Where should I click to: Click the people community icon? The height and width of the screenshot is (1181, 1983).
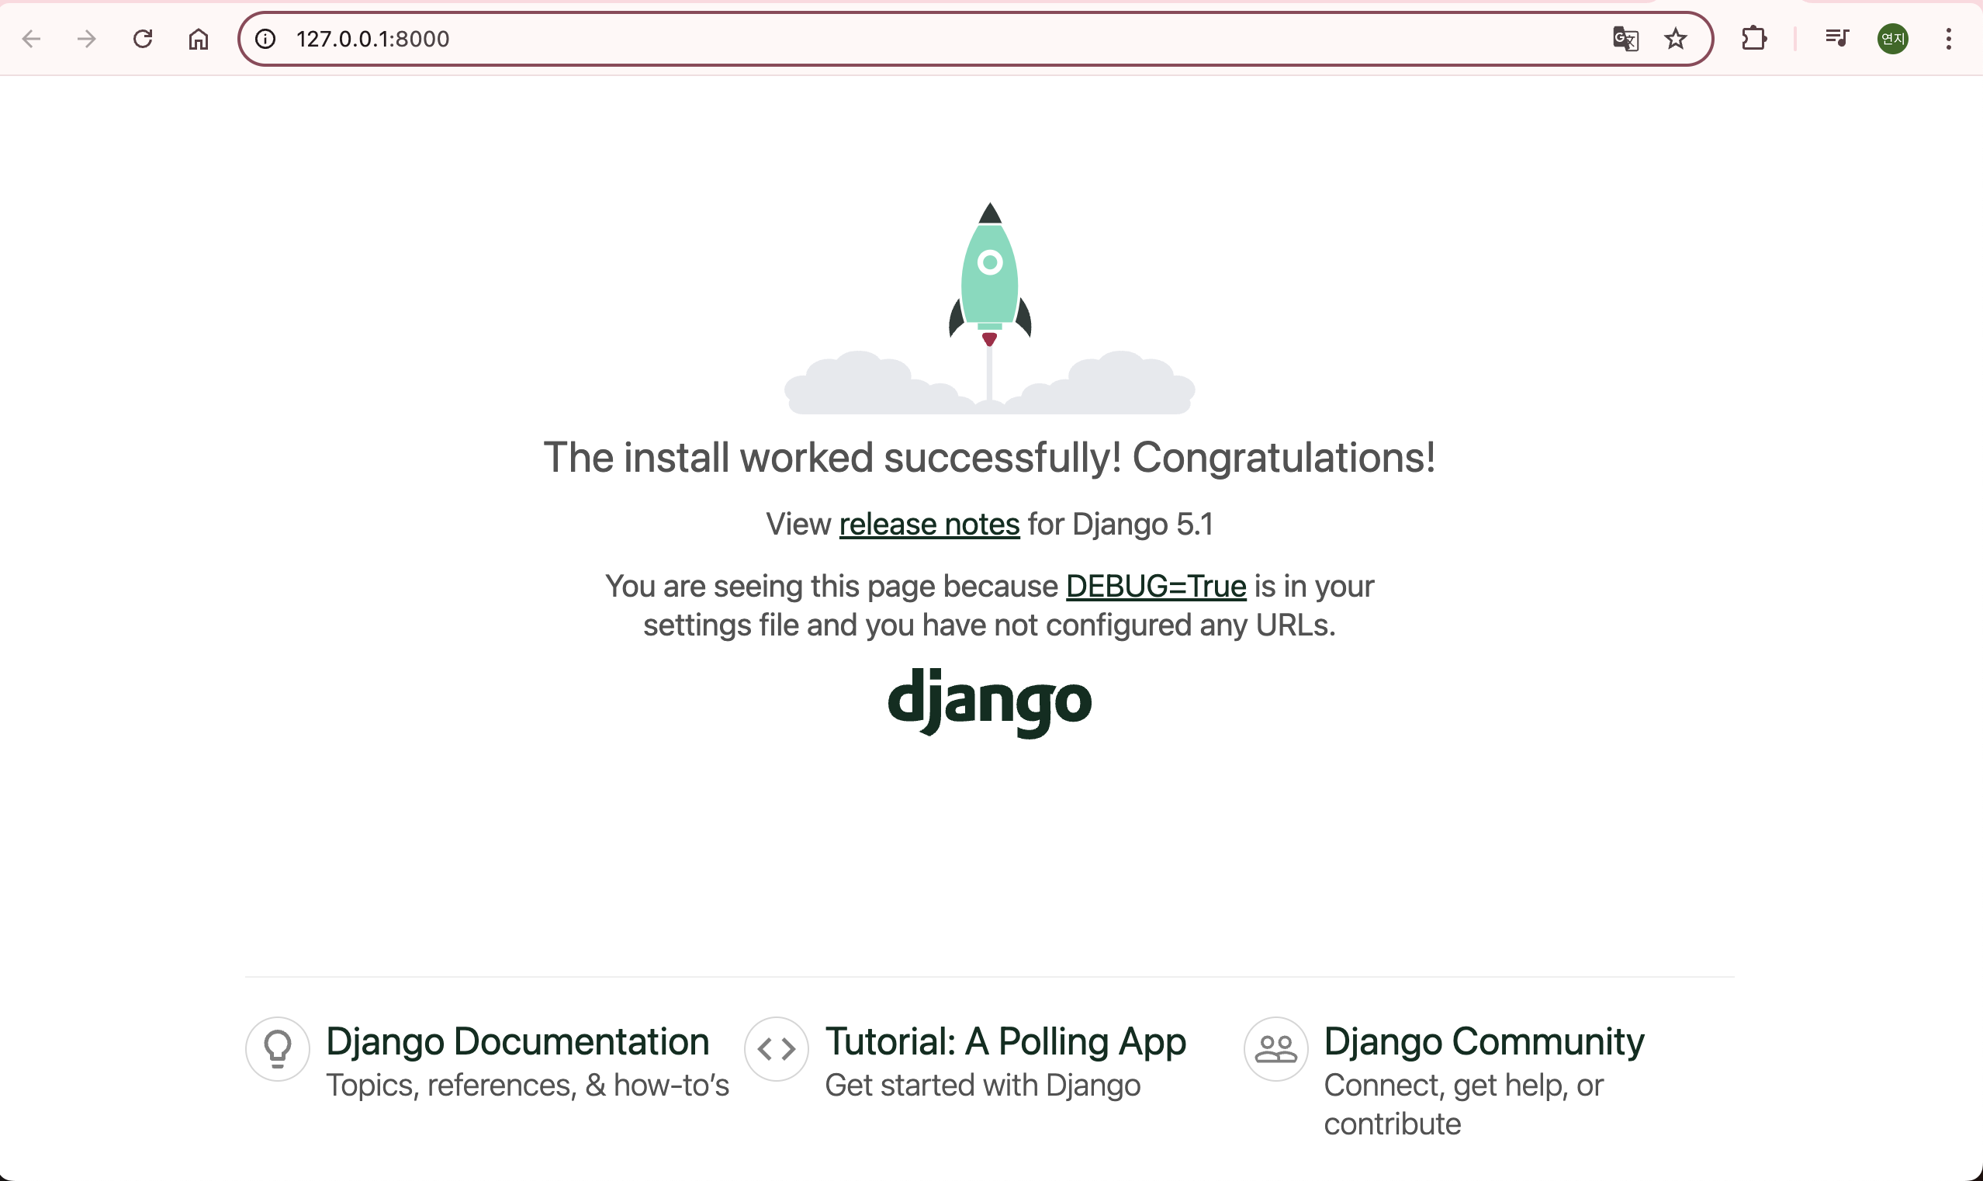click(x=1276, y=1049)
